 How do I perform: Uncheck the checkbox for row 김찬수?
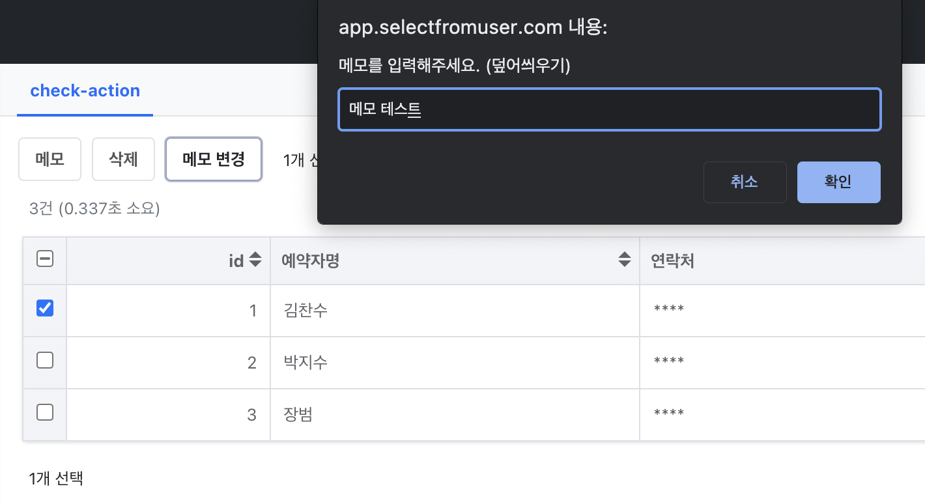coord(45,308)
